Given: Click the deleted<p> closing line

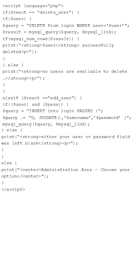Looking at the screenshot, I should [20, 52].
